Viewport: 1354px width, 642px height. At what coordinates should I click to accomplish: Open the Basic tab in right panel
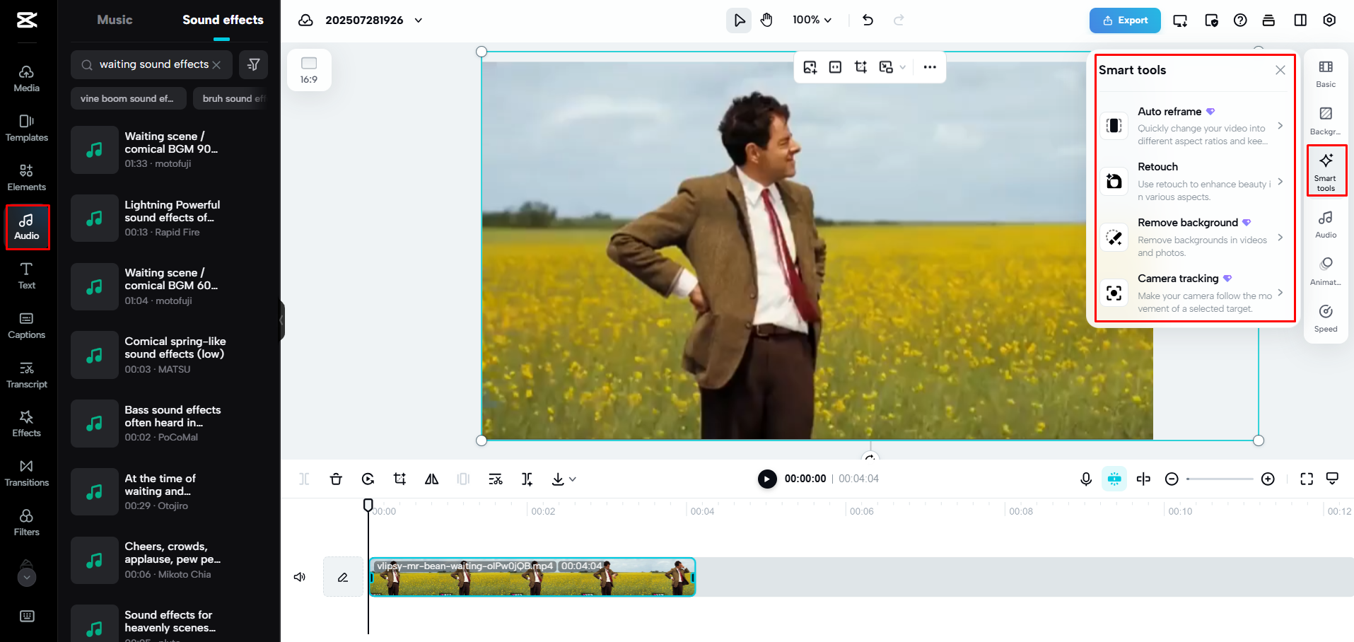pyautogui.click(x=1325, y=73)
